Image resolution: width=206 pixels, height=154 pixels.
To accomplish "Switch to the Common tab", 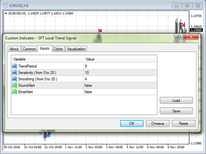I will (x=29, y=49).
